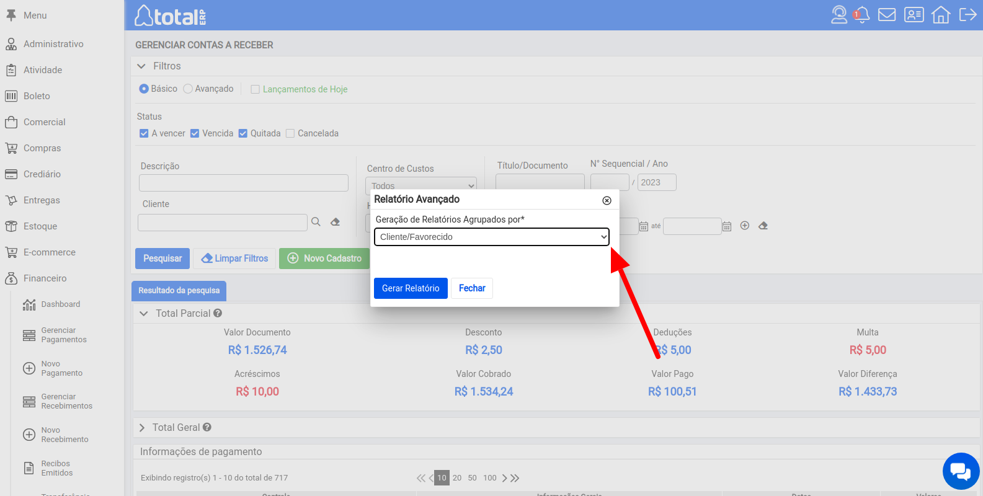Go to home via house icon
The height and width of the screenshot is (496, 983).
tap(941, 15)
